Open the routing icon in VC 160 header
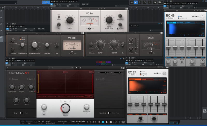207x126 pixels. pos(13,26)
